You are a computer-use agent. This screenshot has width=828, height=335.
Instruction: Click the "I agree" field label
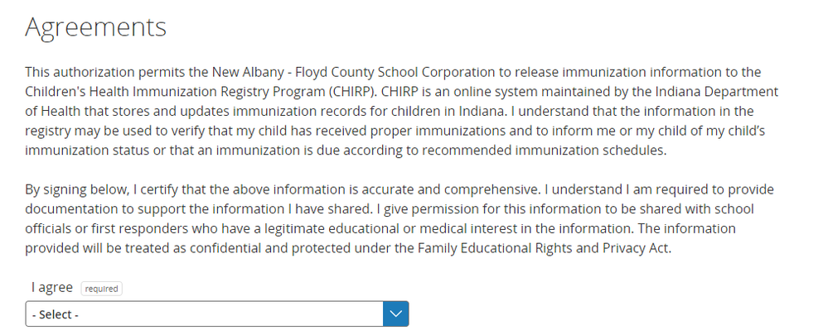[52, 288]
